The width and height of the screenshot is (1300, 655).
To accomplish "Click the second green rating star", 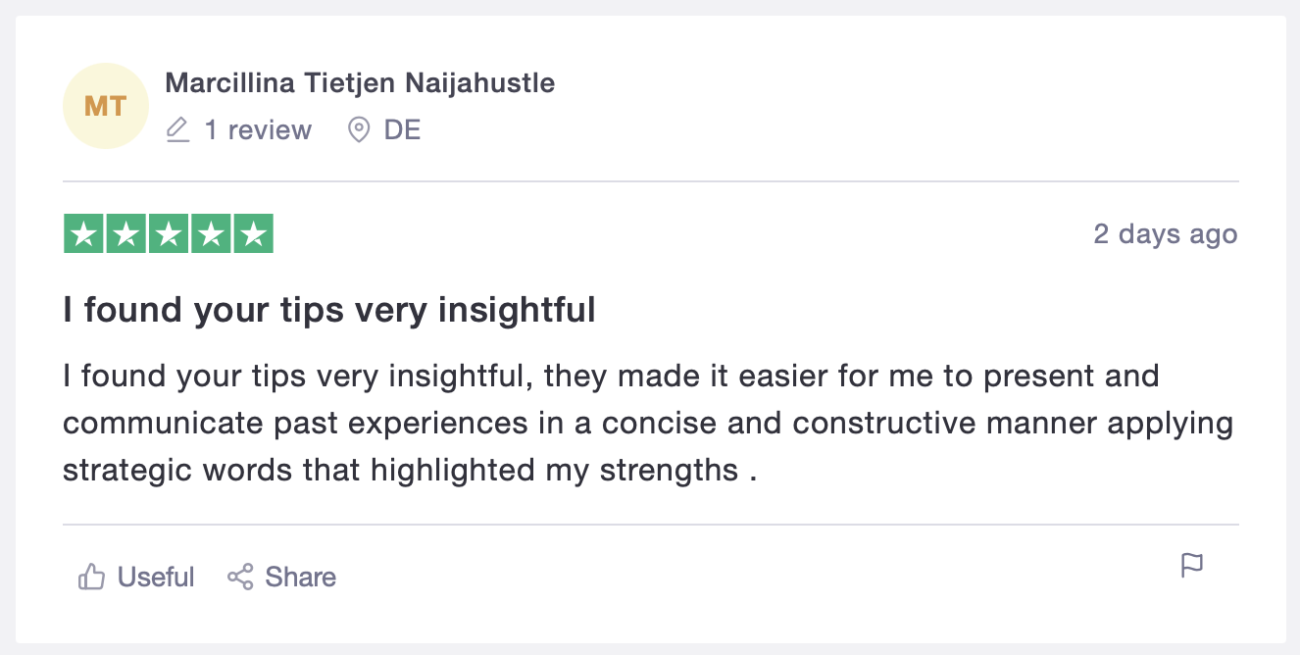I will click(x=126, y=233).
